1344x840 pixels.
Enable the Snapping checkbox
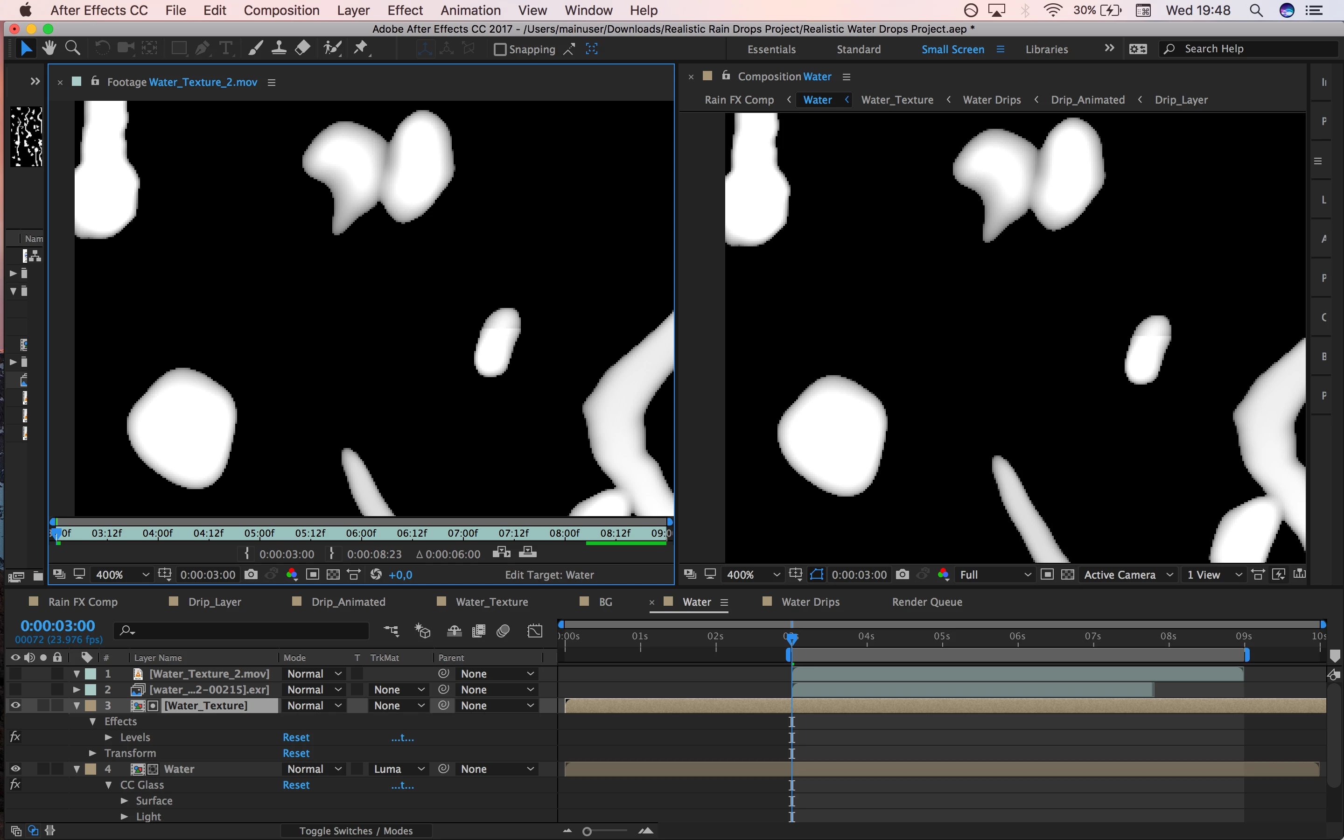click(500, 49)
